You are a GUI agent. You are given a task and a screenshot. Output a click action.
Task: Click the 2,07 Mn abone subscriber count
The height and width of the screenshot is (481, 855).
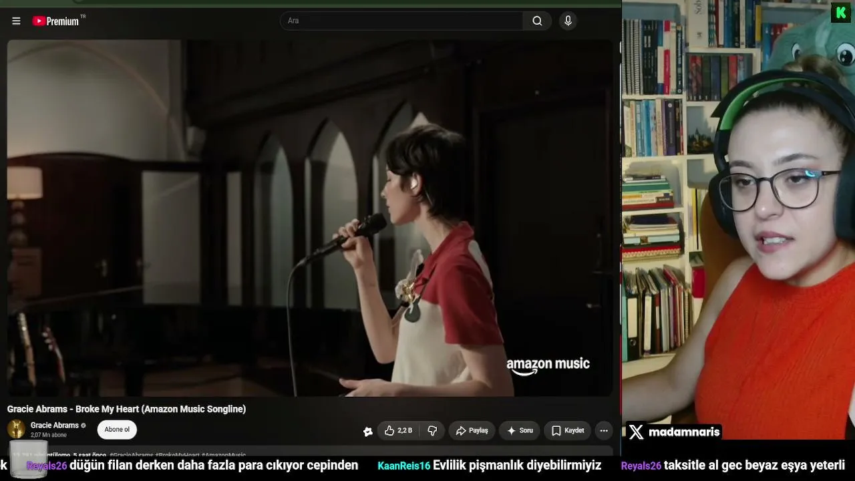click(49, 436)
